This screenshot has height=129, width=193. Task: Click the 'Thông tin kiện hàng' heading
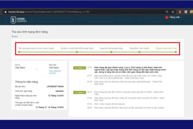pyautogui.click(x=26, y=82)
